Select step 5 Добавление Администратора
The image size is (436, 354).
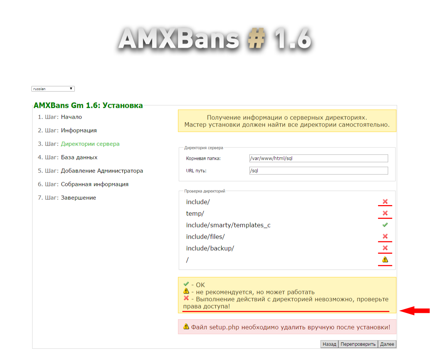(102, 171)
